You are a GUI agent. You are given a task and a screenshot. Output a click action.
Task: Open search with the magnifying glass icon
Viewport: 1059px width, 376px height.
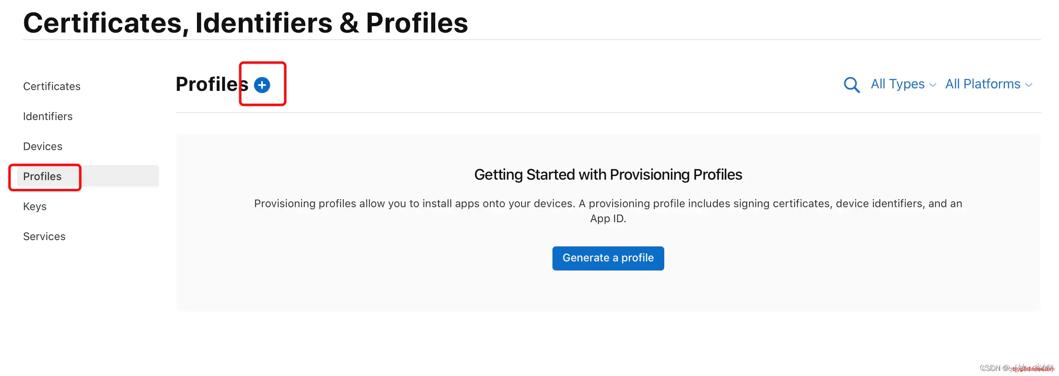pyautogui.click(x=851, y=85)
